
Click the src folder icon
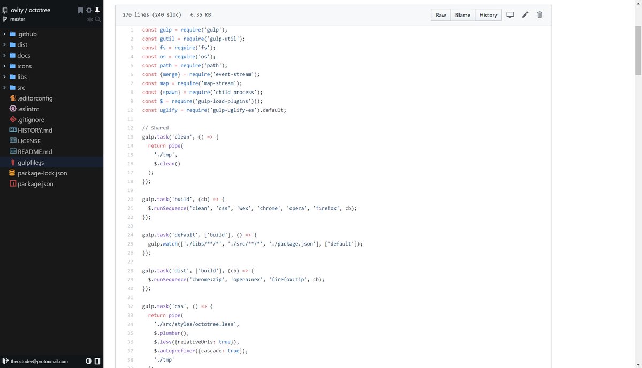(x=13, y=88)
